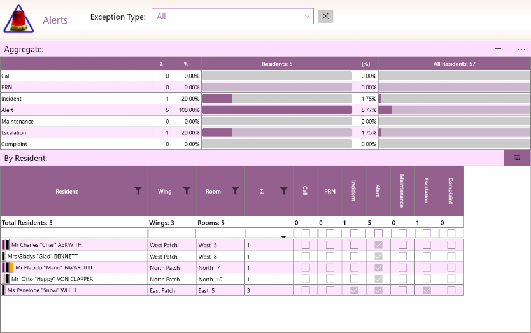Screen dimensions: 531x333
Task: Toggle the Call filter row checkbox
Action: coord(306,234)
